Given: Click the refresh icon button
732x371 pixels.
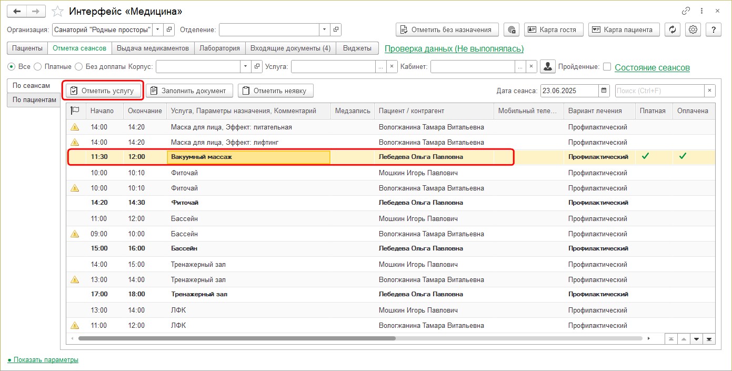Looking at the screenshot, I should [x=672, y=29].
